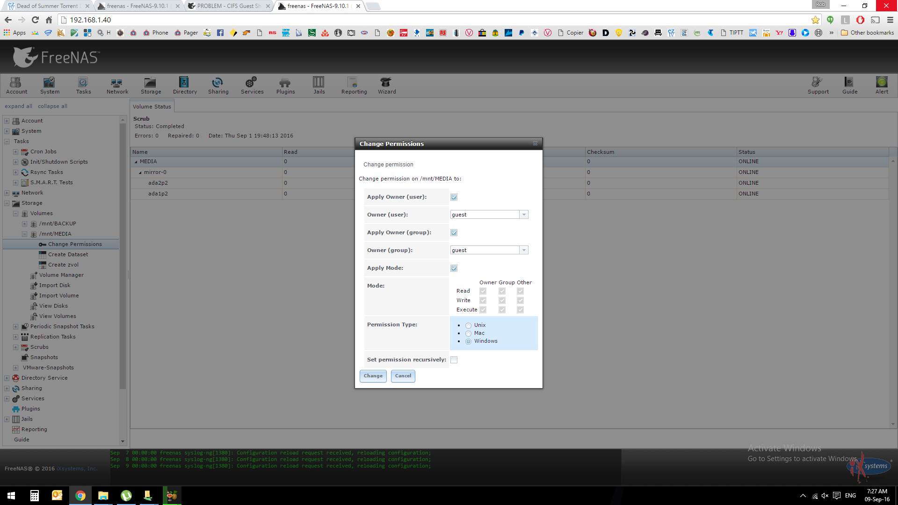This screenshot has height=505, width=898.
Task: Click the Owner (user) text field
Action: (485, 215)
